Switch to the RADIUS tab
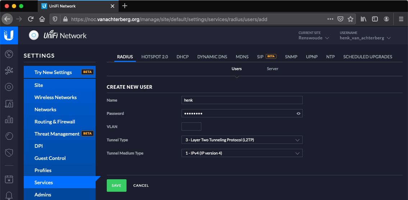Image resolution: width=408 pixels, height=200 pixels. pos(125,57)
